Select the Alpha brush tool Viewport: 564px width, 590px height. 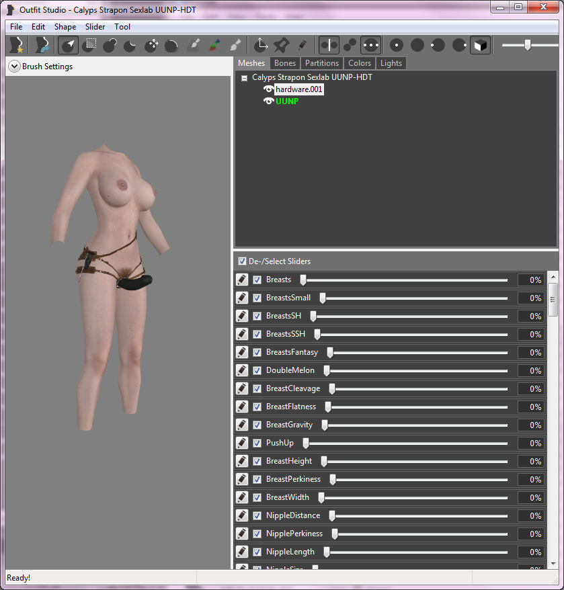click(x=235, y=45)
